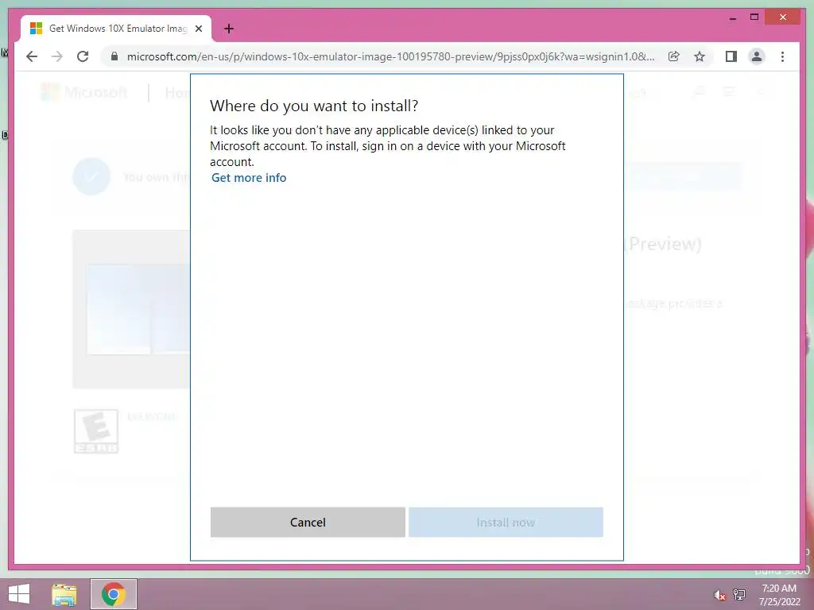
Task: Launch File Explorer from the taskbar
Action: click(64, 594)
